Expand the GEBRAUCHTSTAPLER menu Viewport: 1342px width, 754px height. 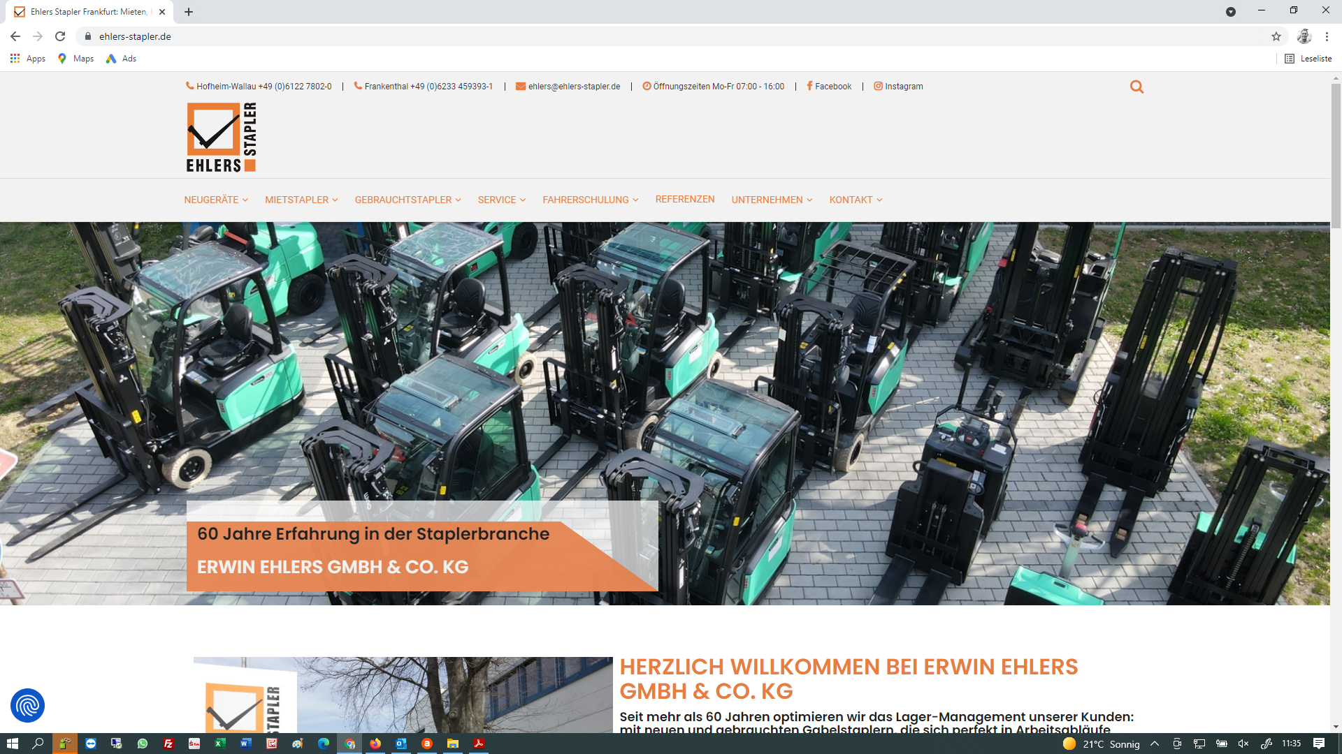408,200
